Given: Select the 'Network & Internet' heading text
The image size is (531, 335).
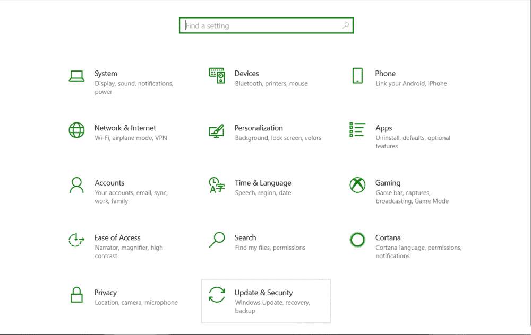Looking at the screenshot, I should tap(125, 128).
